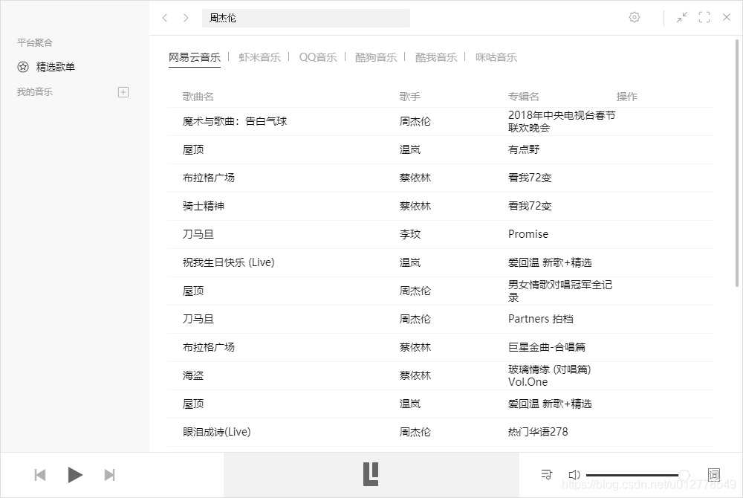743x498 pixels.
Task: Click the search field containing 周杰伦
Action: (305, 18)
